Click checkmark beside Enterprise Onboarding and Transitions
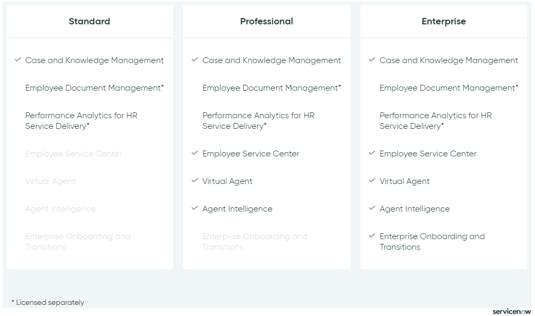Screen dimensions: 535x316 [372, 235]
